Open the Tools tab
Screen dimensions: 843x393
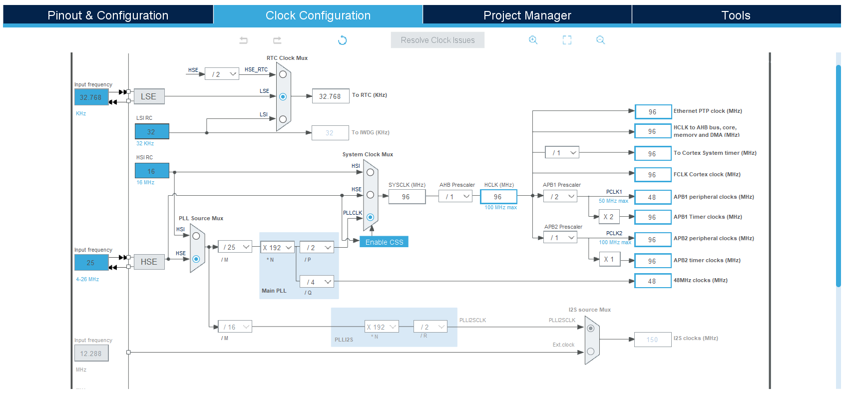point(736,15)
